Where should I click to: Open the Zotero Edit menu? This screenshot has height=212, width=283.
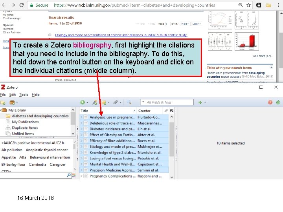point(13,95)
